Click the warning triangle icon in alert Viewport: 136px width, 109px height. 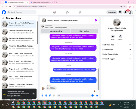point(4,94)
